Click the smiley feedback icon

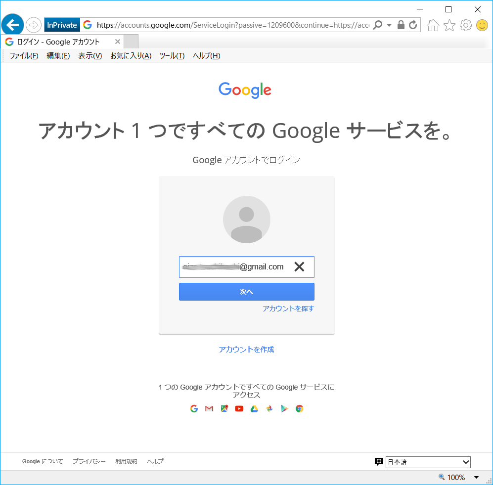coord(482,25)
